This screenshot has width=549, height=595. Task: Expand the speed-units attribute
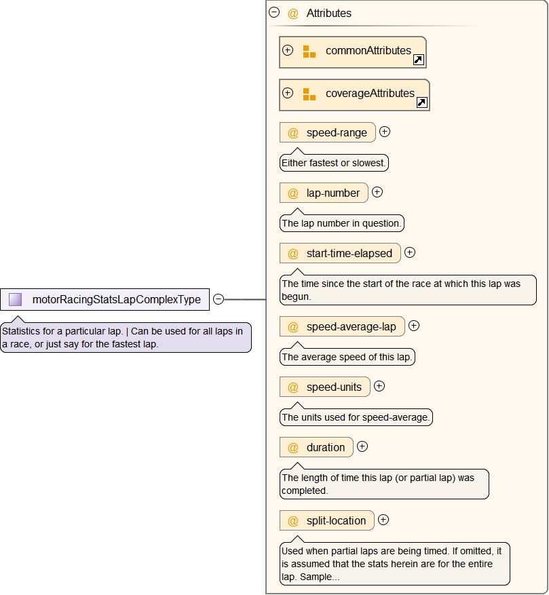[x=379, y=386]
